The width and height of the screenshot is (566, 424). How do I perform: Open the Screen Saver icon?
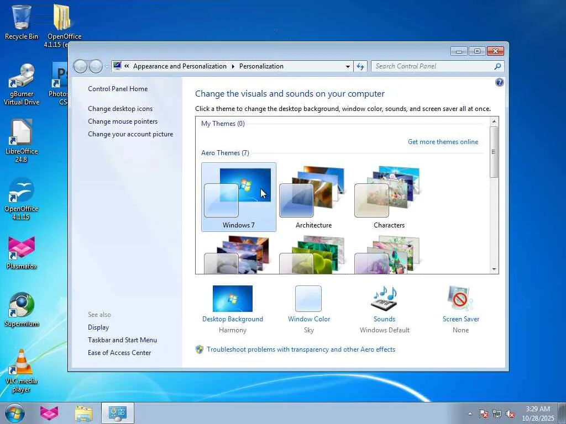(x=460, y=299)
